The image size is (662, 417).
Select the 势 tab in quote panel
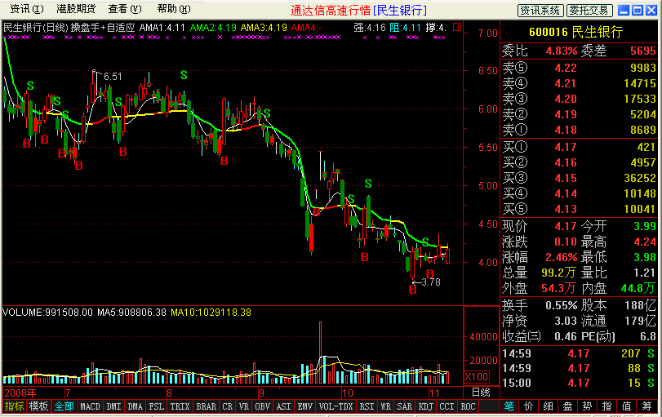(587, 406)
